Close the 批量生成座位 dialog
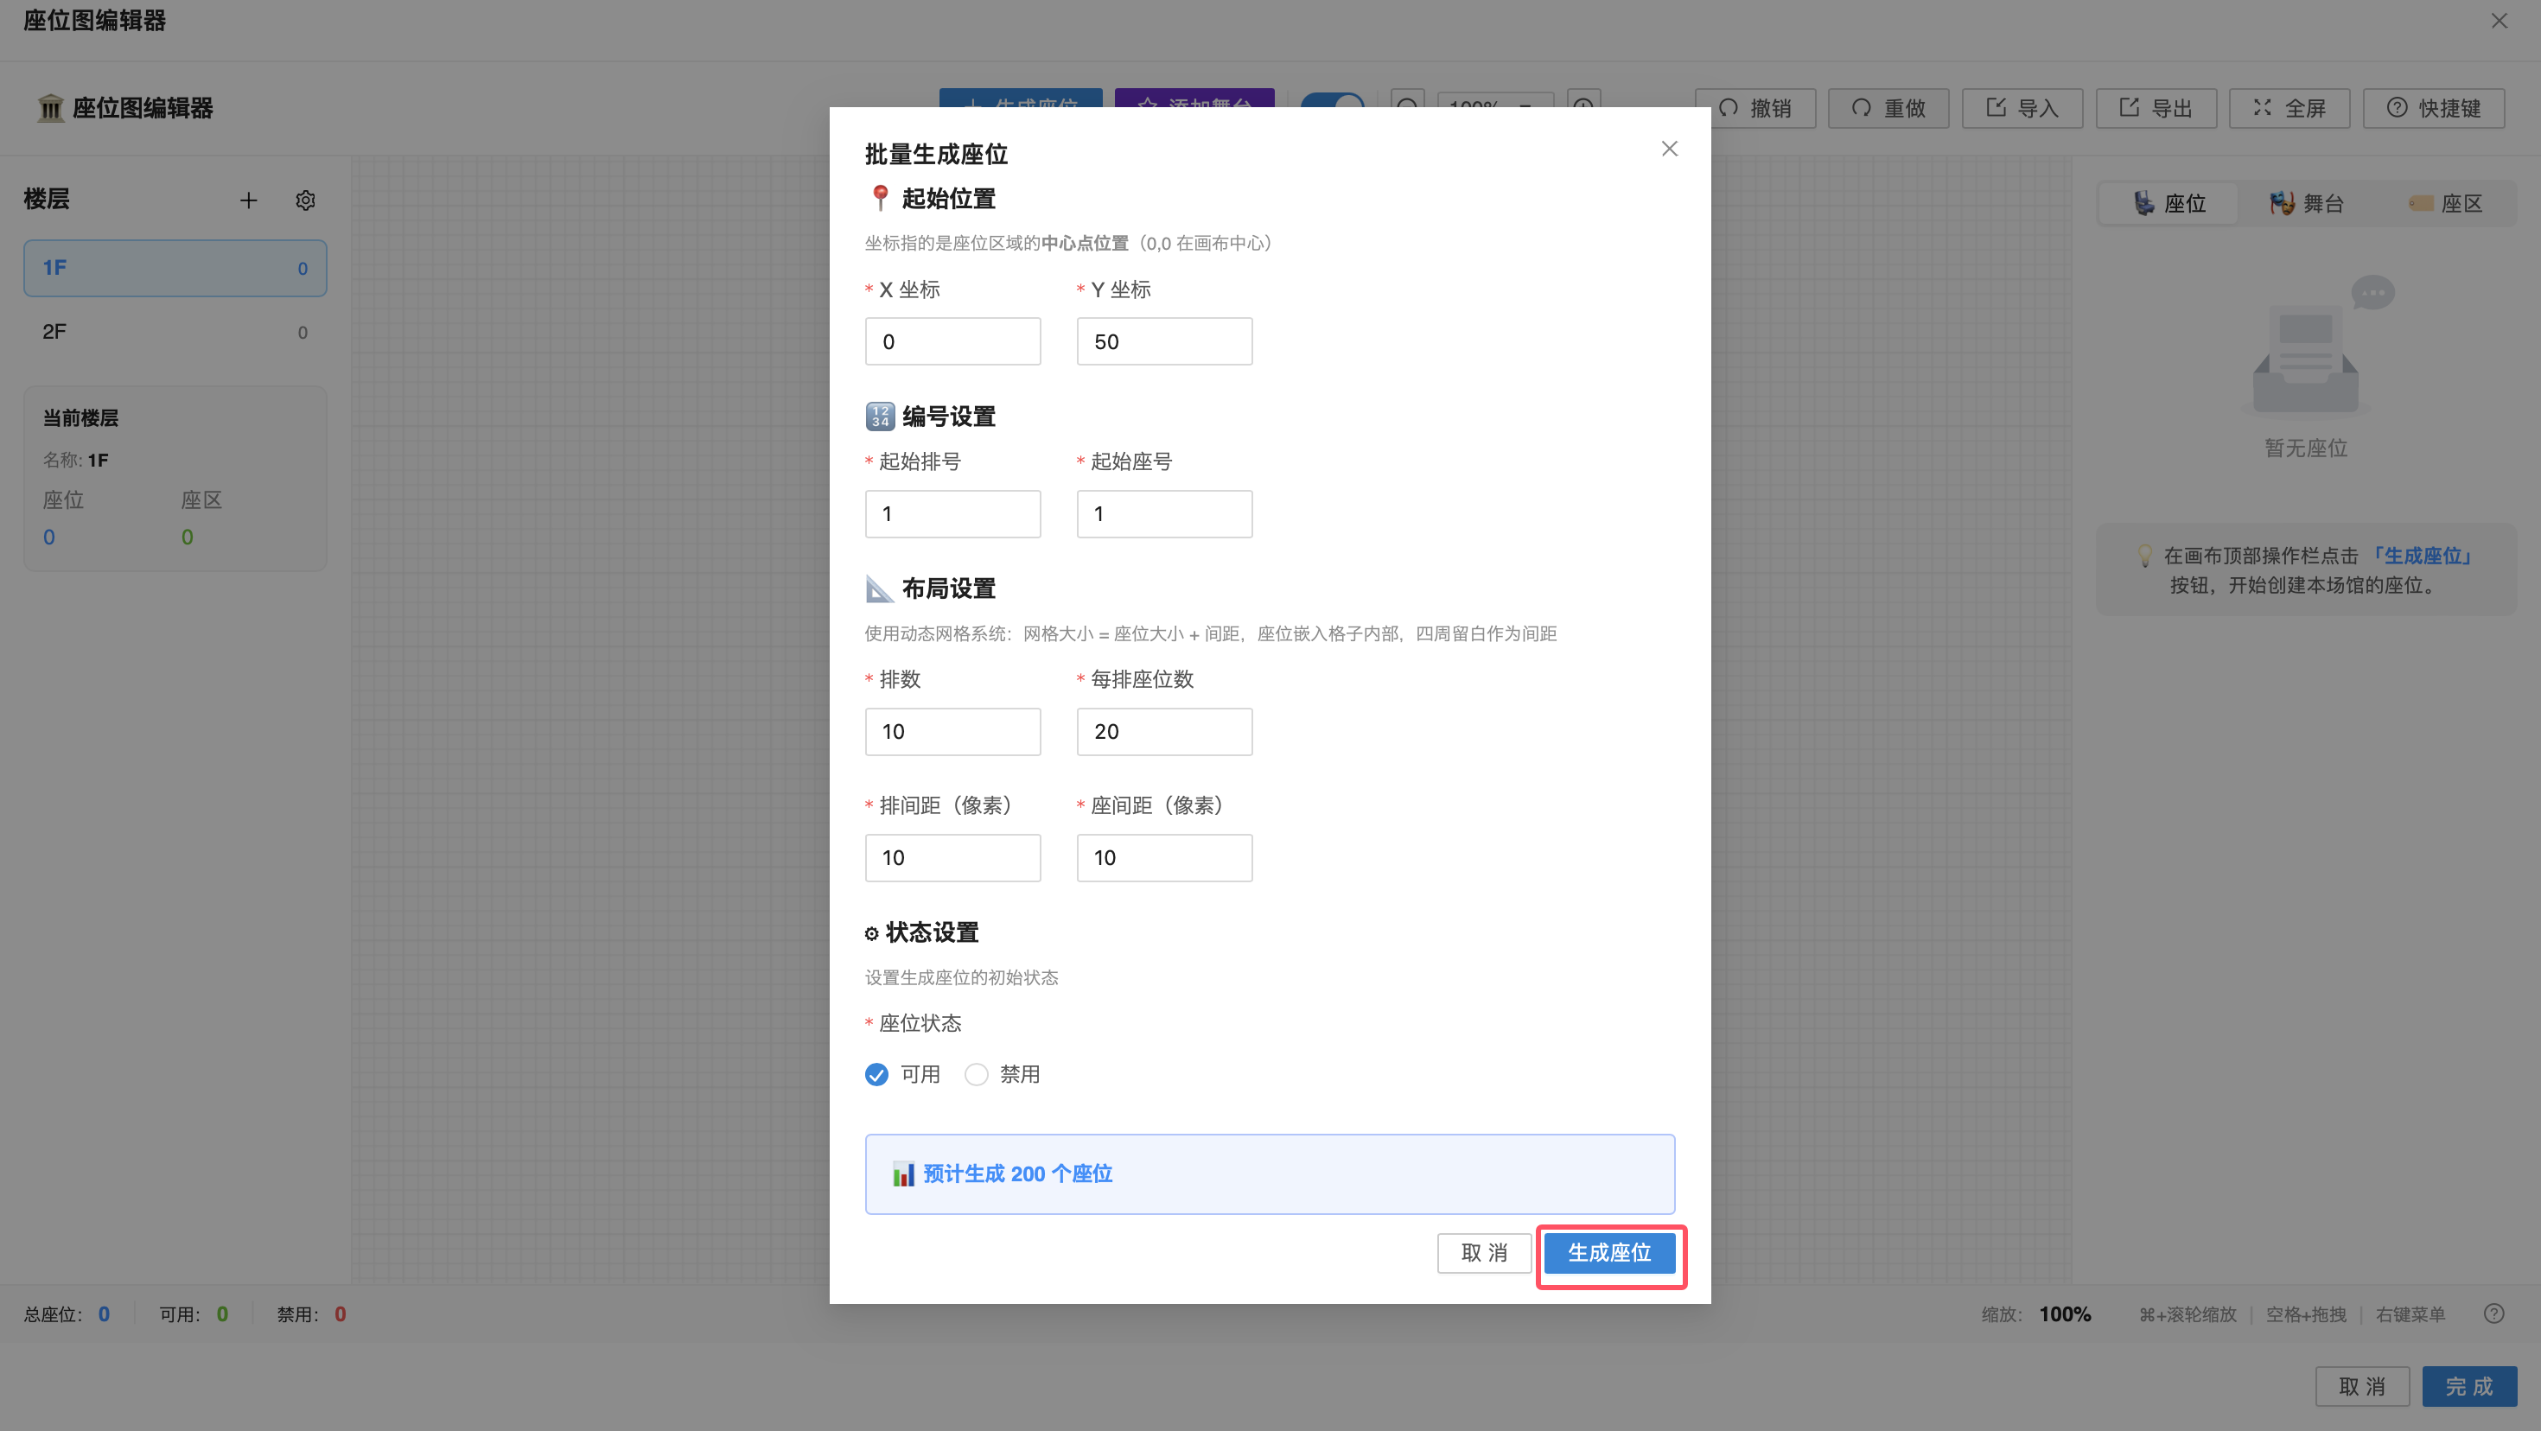This screenshot has width=2541, height=1431. (x=1669, y=149)
